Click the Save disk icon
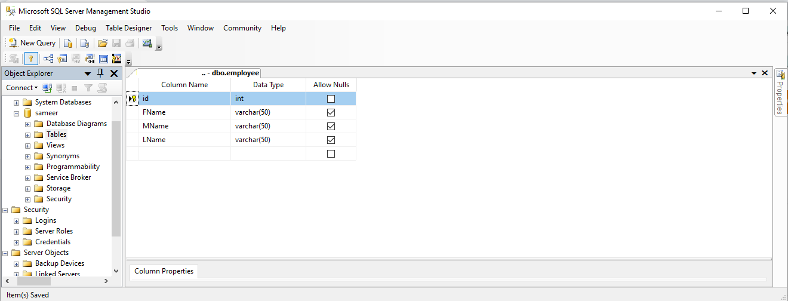This screenshot has height=301, width=788. [116, 43]
